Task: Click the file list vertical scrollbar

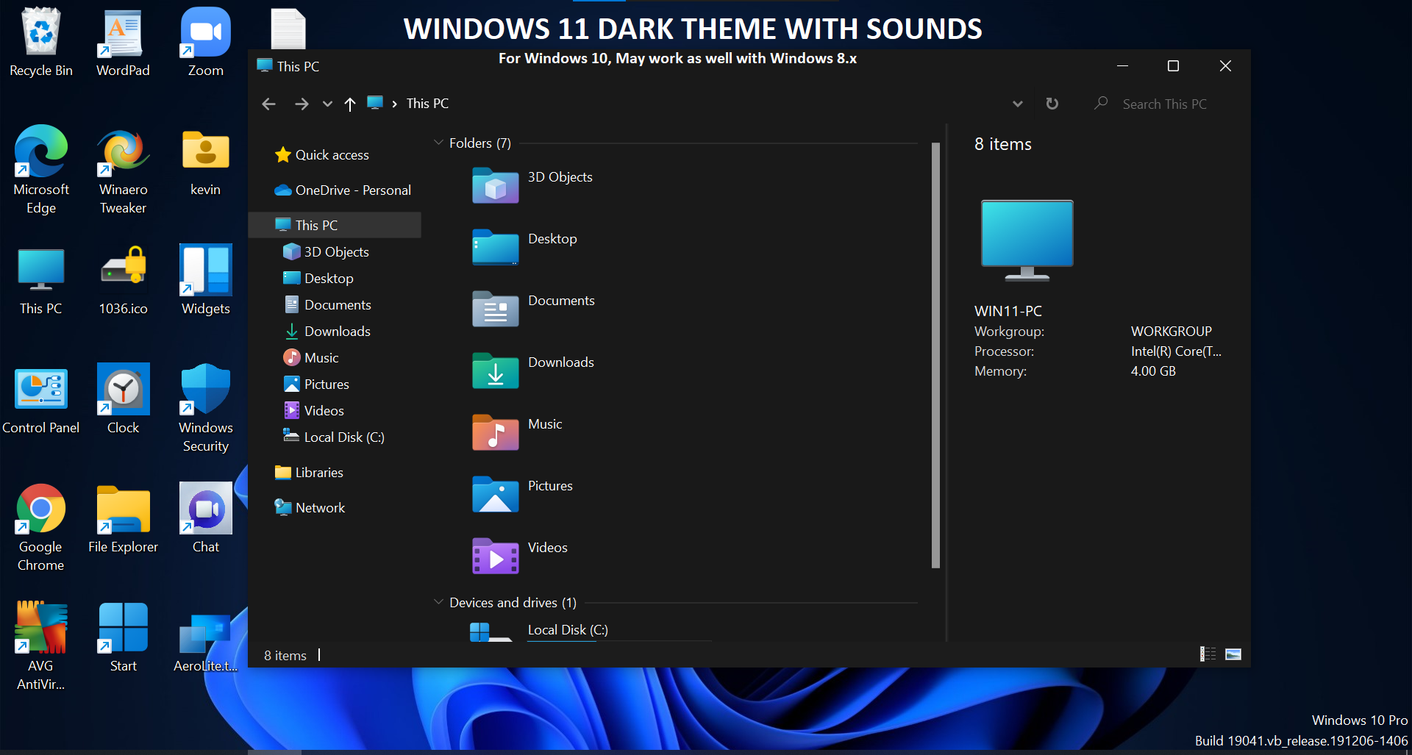Action: [935, 356]
